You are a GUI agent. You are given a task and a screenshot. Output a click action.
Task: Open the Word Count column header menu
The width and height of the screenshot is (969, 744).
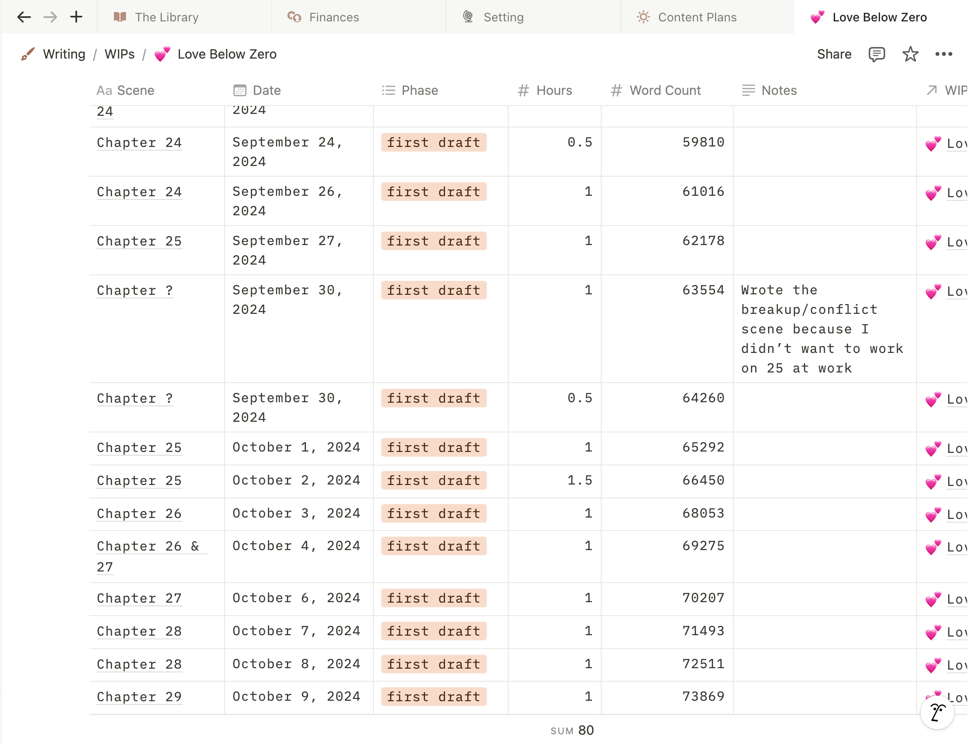tap(664, 90)
